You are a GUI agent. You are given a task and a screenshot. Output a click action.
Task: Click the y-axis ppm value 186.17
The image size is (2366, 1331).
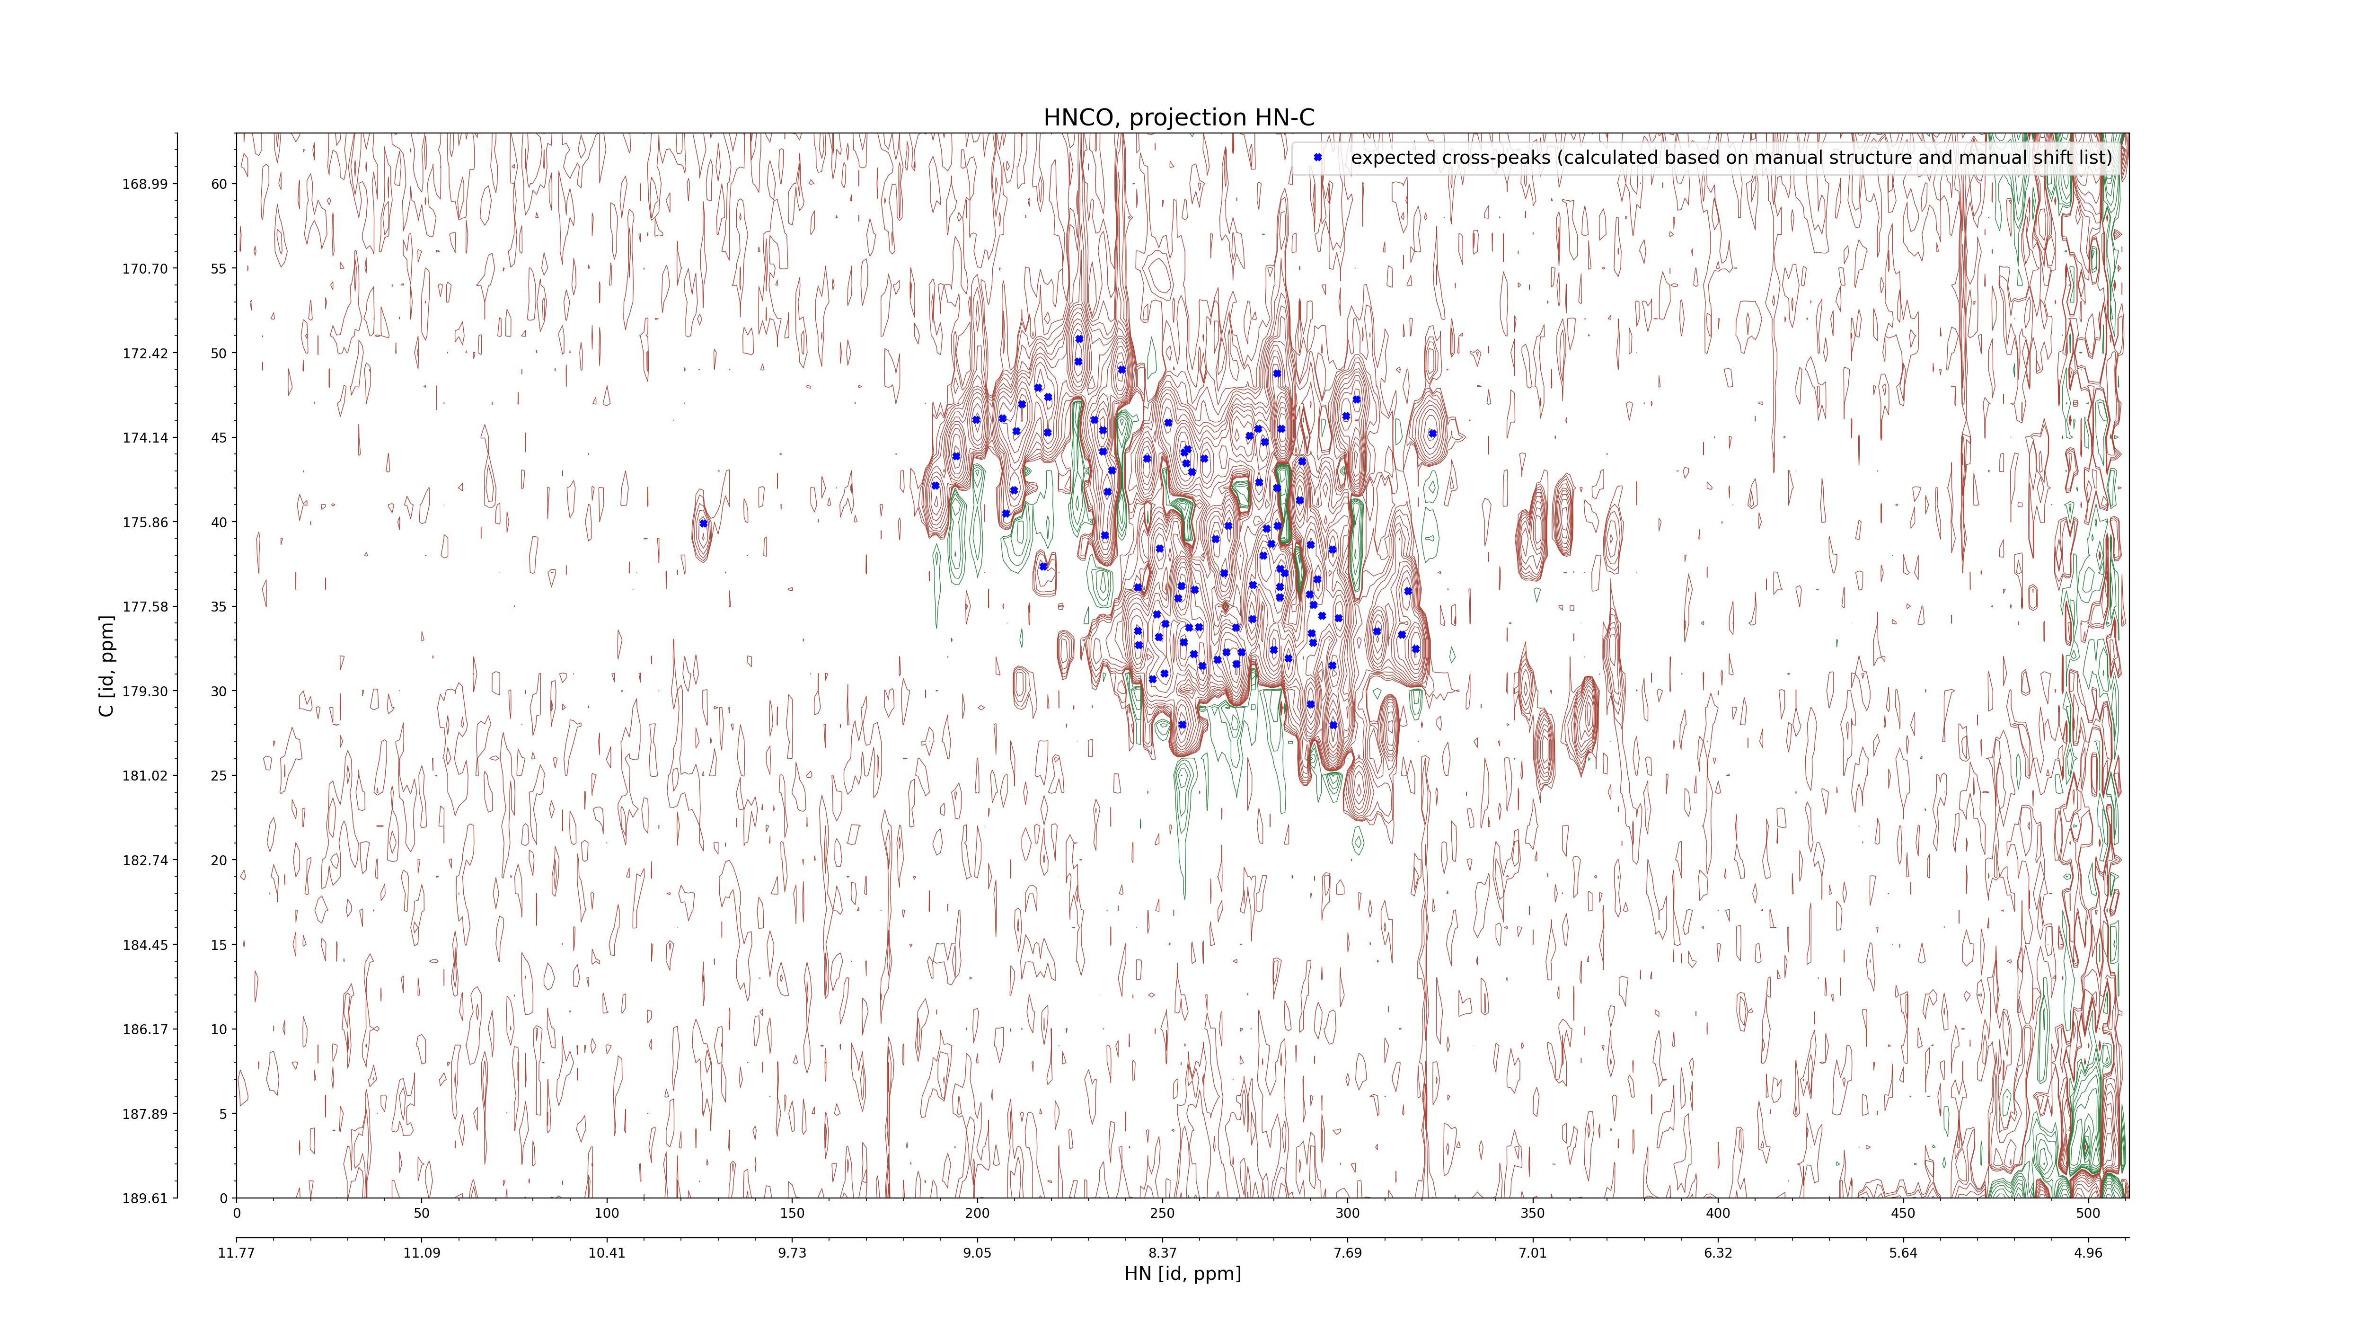(x=145, y=1029)
